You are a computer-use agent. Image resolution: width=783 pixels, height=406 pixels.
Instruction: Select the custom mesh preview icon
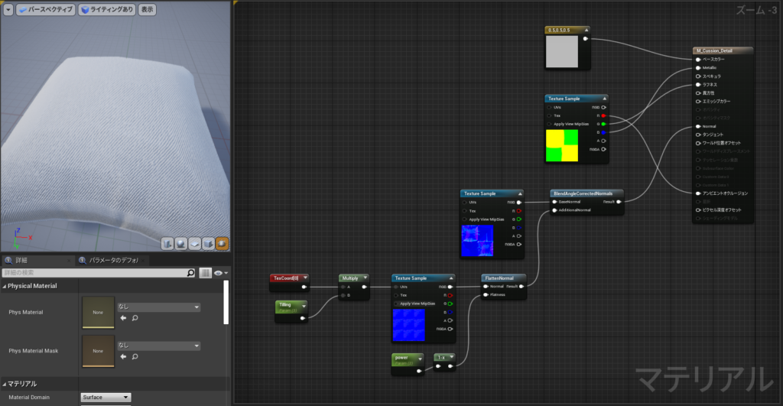pos(223,244)
